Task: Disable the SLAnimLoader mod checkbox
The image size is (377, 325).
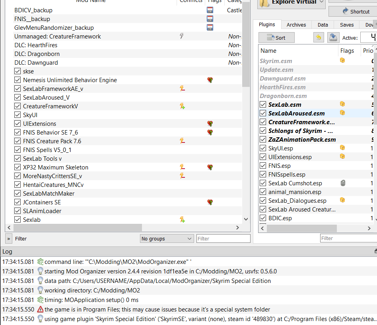Action: click(17, 211)
